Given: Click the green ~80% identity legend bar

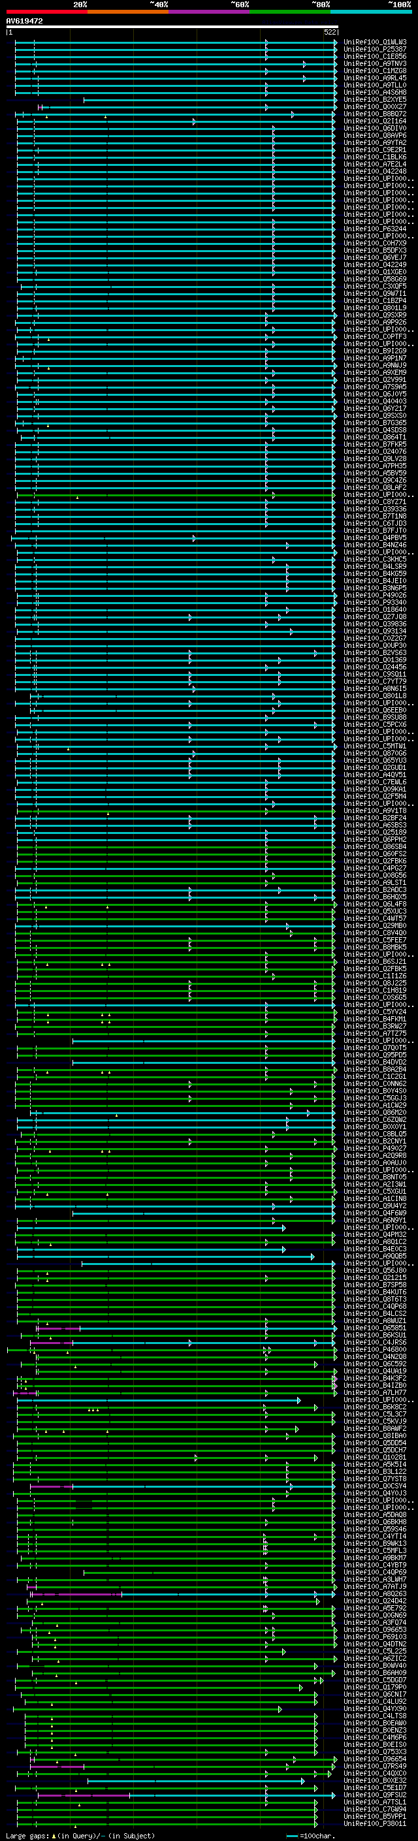Looking at the screenshot, I should point(290,12).
